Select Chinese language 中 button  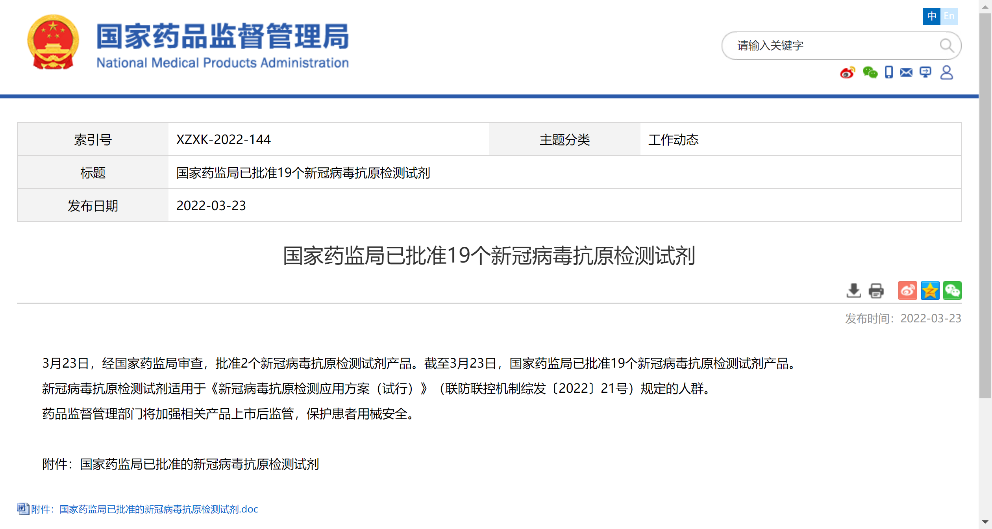click(931, 16)
